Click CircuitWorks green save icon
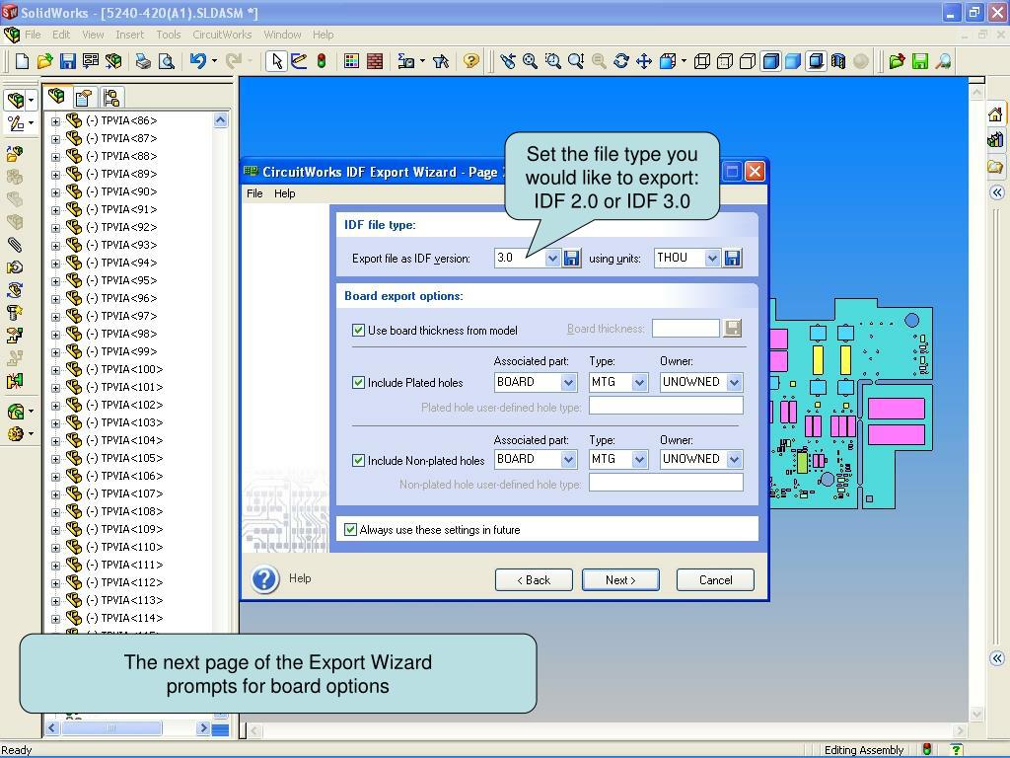 pyautogui.click(x=920, y=61)
